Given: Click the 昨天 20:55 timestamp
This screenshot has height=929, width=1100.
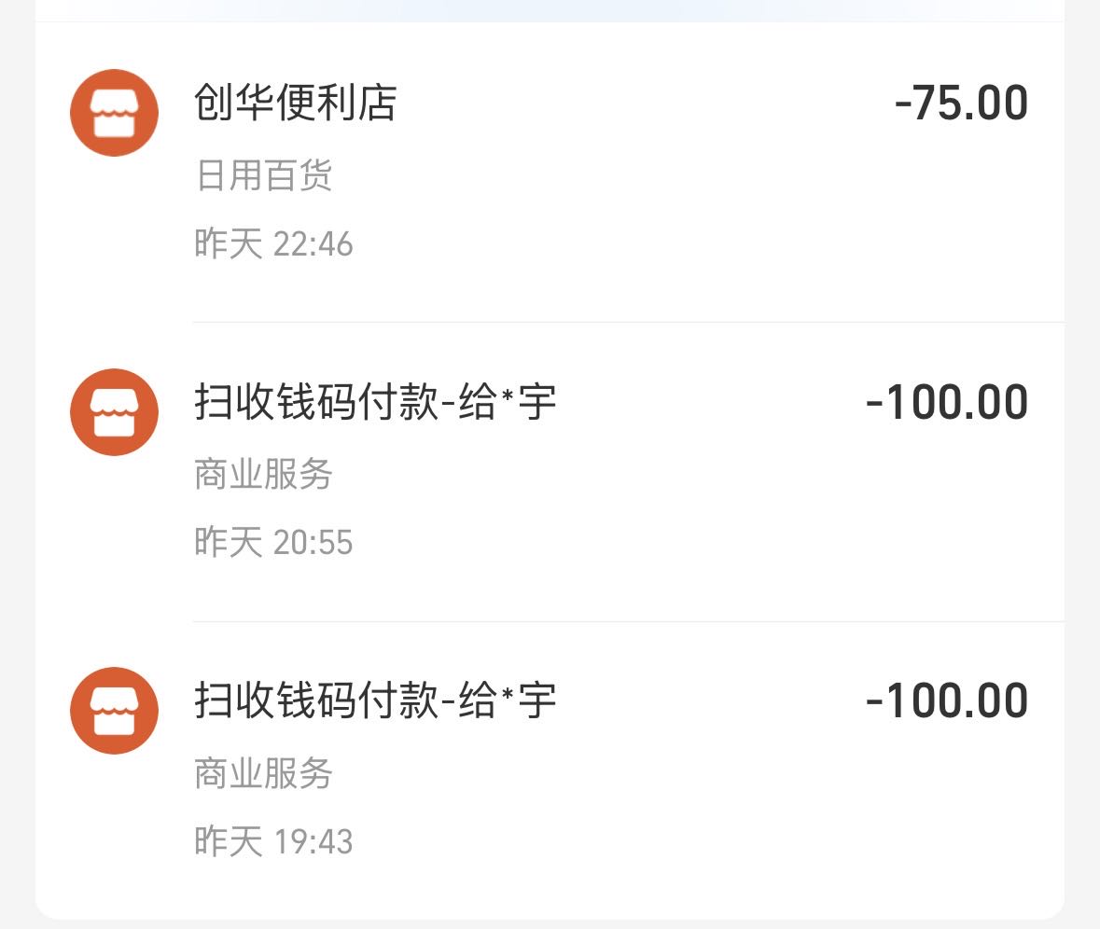Looking at the screenshot, I should (274, 542).
